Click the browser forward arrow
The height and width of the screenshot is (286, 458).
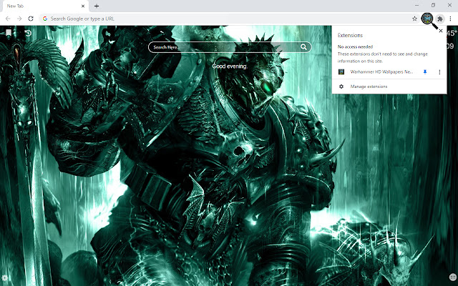(x=19, y=19)
